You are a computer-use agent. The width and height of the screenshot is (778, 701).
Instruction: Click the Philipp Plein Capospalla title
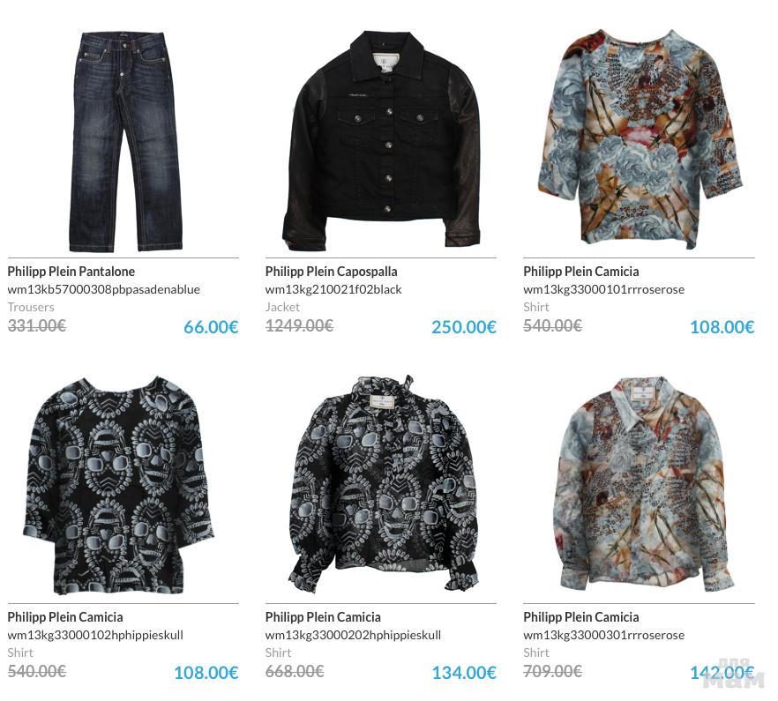(x=331, y=272)
